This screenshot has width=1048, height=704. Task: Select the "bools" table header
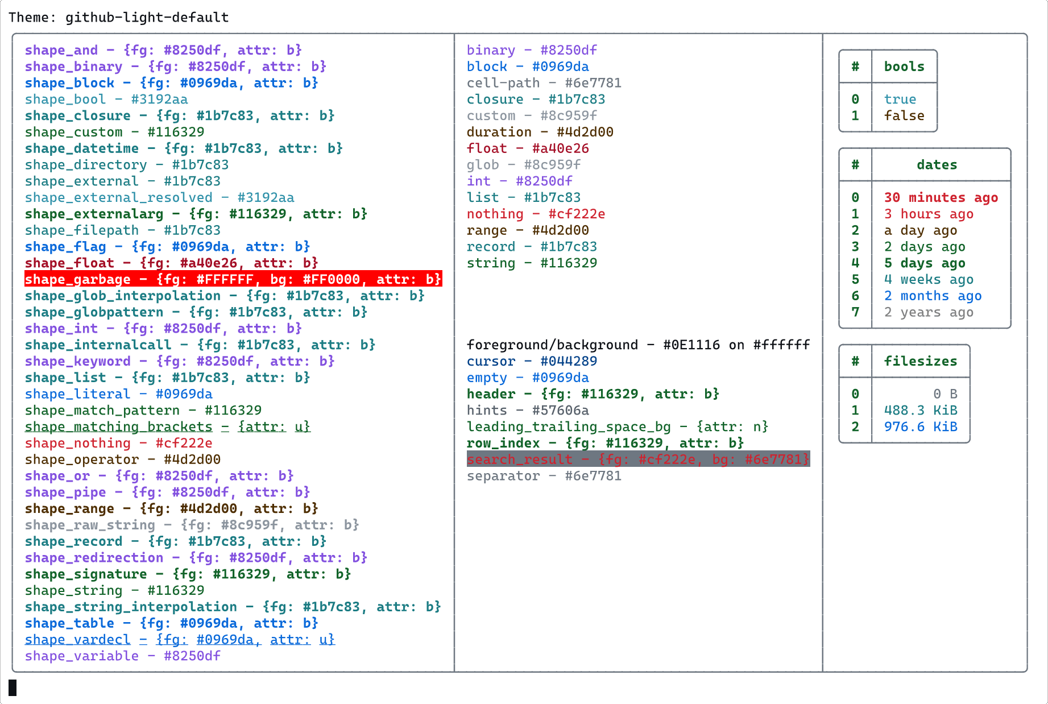pyautogui.click(x=904, y=67)
